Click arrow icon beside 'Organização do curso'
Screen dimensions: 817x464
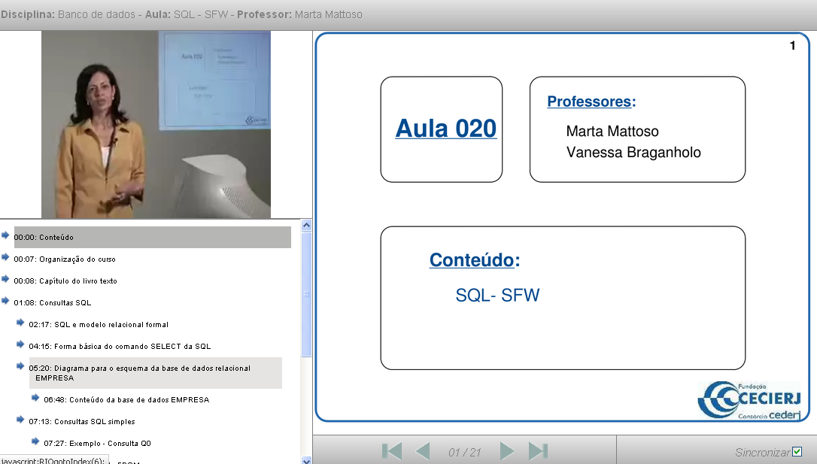(x=5, y=257)
